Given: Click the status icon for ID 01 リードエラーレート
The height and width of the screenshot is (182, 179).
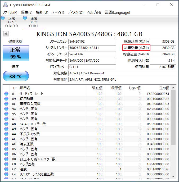Looking at the screenshot, I should (6, 94).
